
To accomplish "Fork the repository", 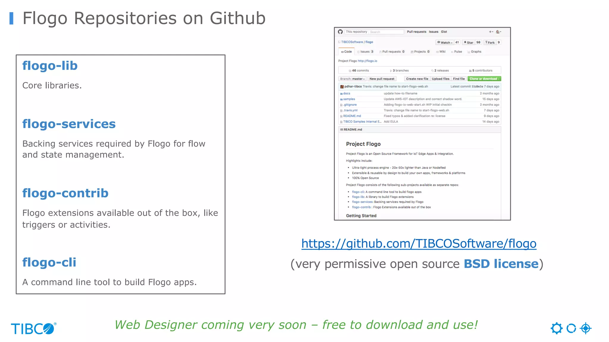I will pos(490,42).
